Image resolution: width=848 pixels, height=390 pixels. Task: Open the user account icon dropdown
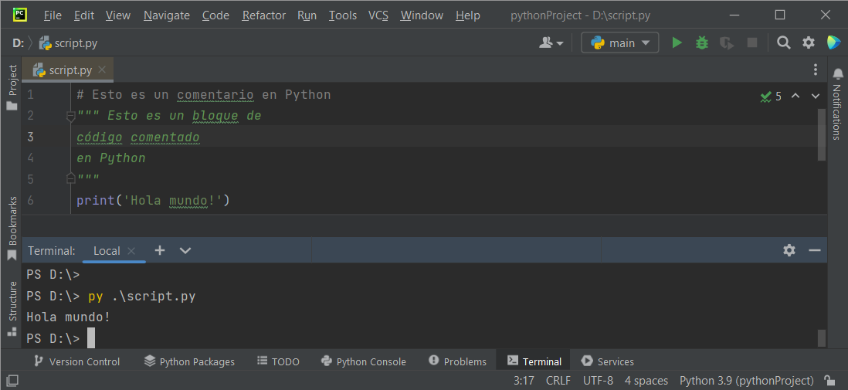(x=551, y=42)
